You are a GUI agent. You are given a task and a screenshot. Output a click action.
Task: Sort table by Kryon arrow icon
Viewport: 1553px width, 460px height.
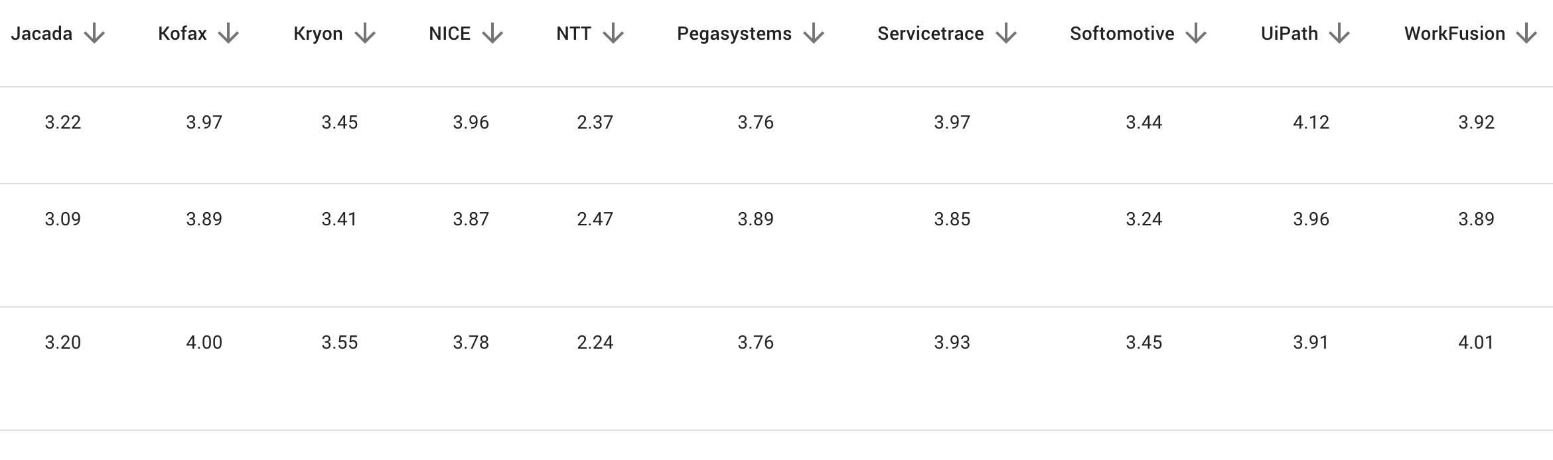click(x=365, y=34)
